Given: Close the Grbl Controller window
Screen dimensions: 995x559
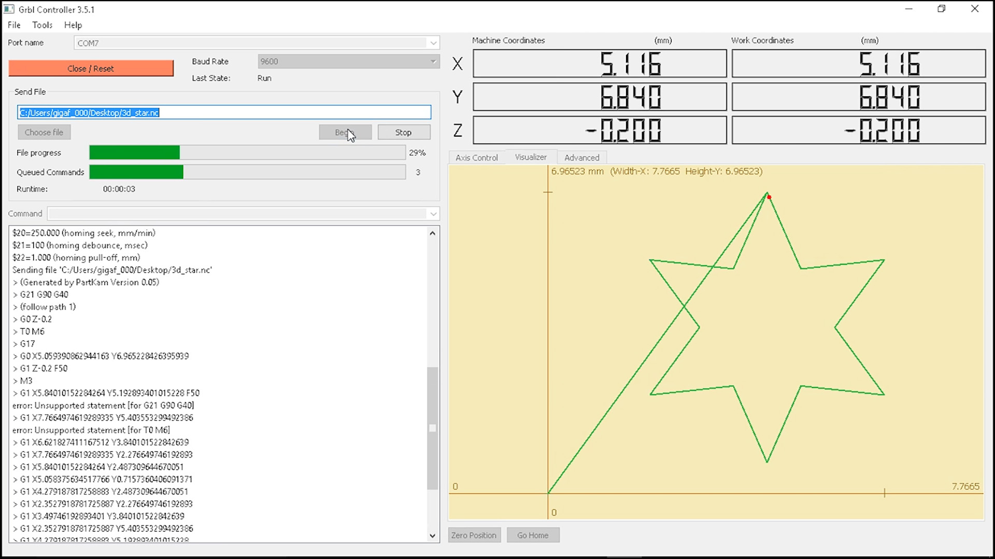Looking at the screenshot, I should pyautogui.click(x=975, y=9).
